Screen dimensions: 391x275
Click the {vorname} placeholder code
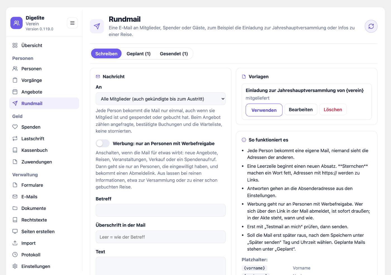tap(254, 268)
